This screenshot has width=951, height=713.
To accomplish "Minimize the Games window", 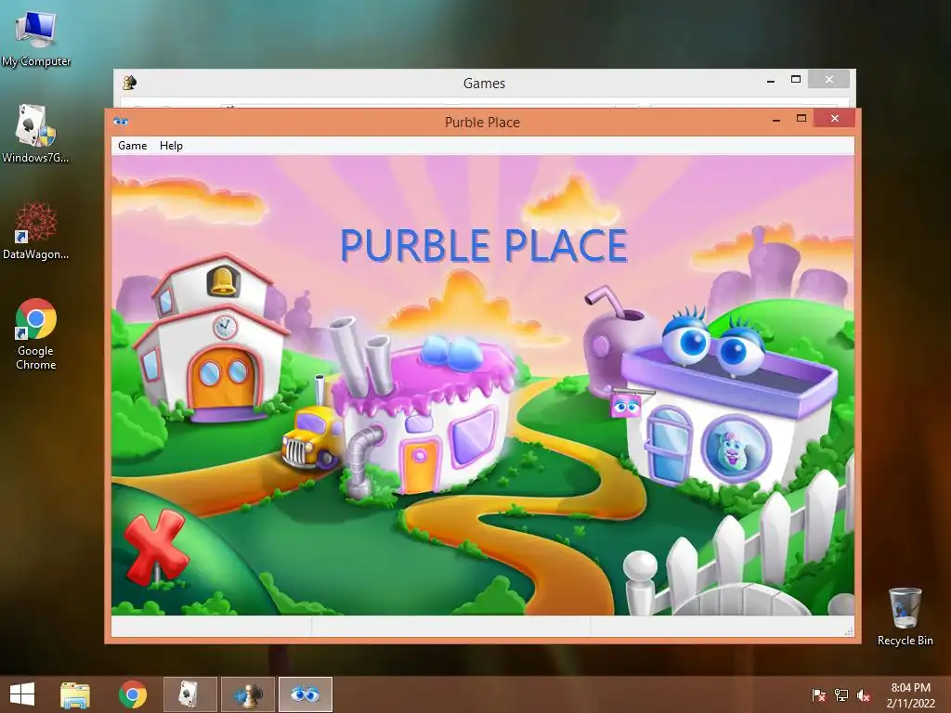I will [x=770, y=80].
